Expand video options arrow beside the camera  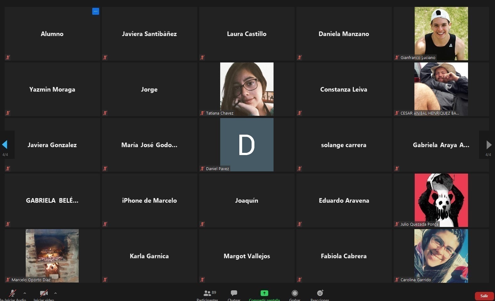click(56, 293)
